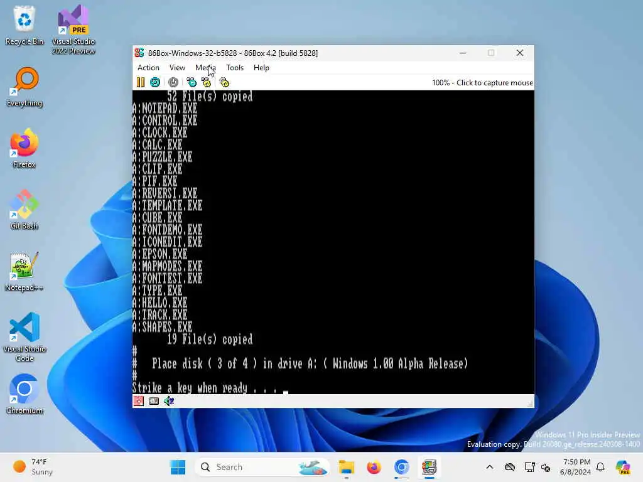Viewport: 643px width, 482px height.
Task: Send Ctrl+Alt+Del via the toolbar icon
Action: [191, 82]
